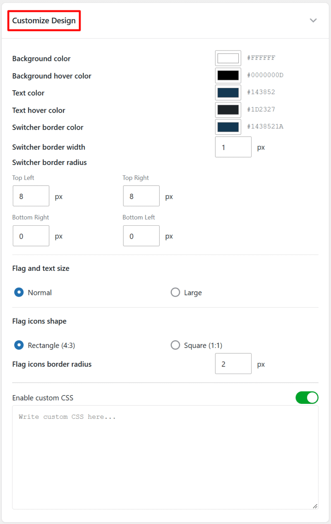Open the Background color swatch
The width and height of the screenshot is (331, 524).
228,58
